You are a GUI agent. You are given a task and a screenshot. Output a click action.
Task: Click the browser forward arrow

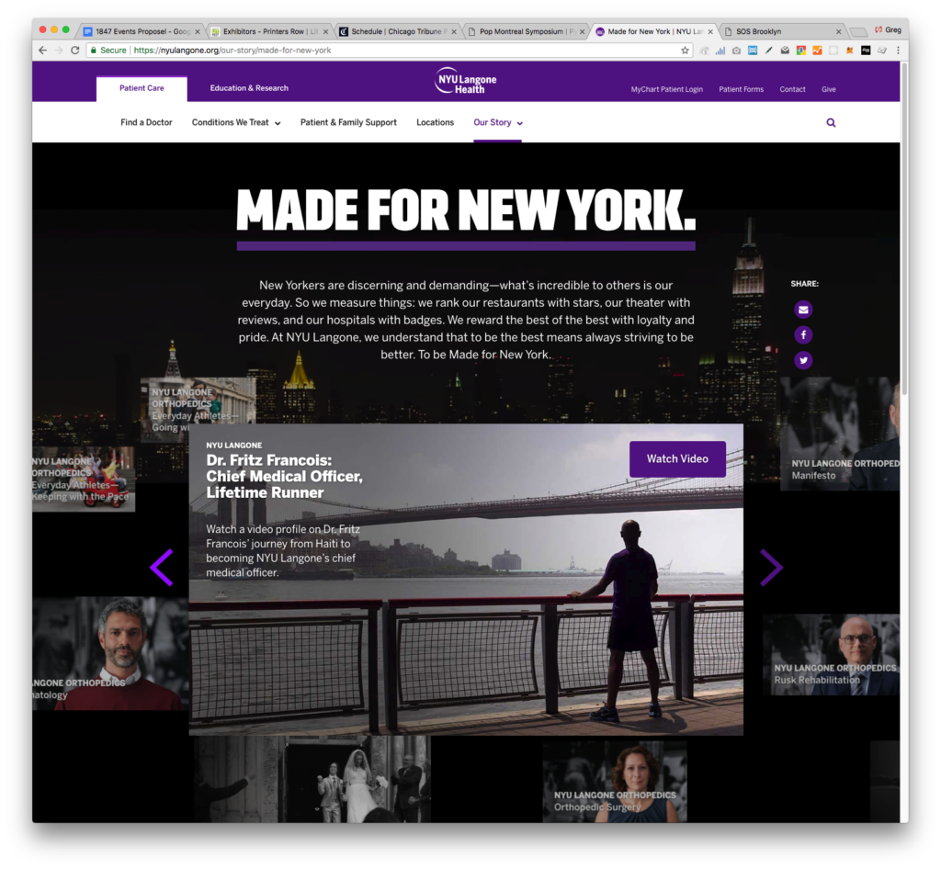(x=59, y=51)
